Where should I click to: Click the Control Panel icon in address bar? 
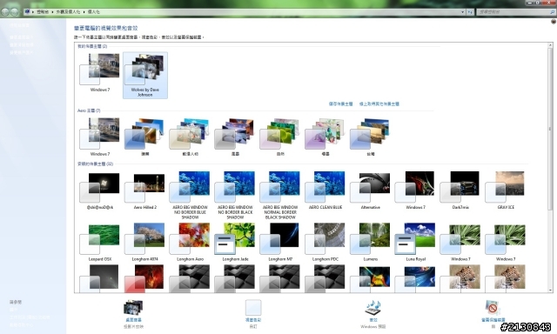[x=27, y=11]
